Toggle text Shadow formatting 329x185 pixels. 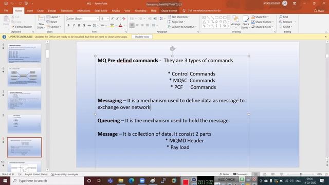[84, 25]
